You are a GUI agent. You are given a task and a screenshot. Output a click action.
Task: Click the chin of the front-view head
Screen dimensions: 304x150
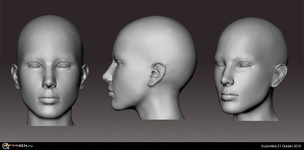(50, 113)
